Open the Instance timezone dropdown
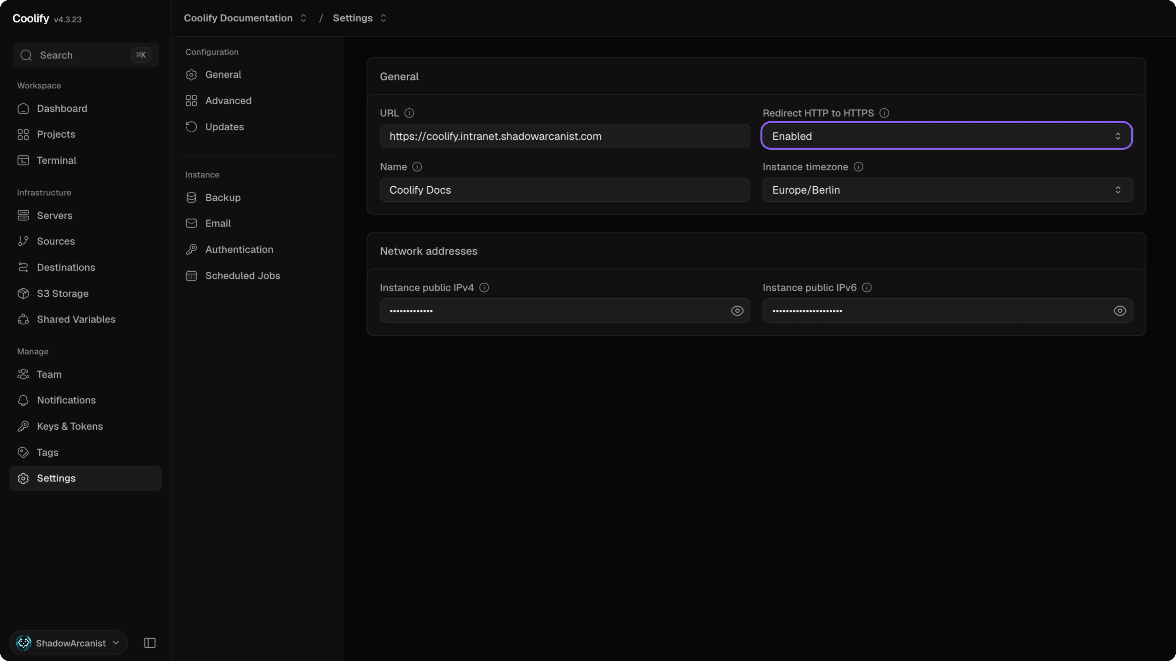Viewport: 1176px width, 661px height. (x=948, y=190)
